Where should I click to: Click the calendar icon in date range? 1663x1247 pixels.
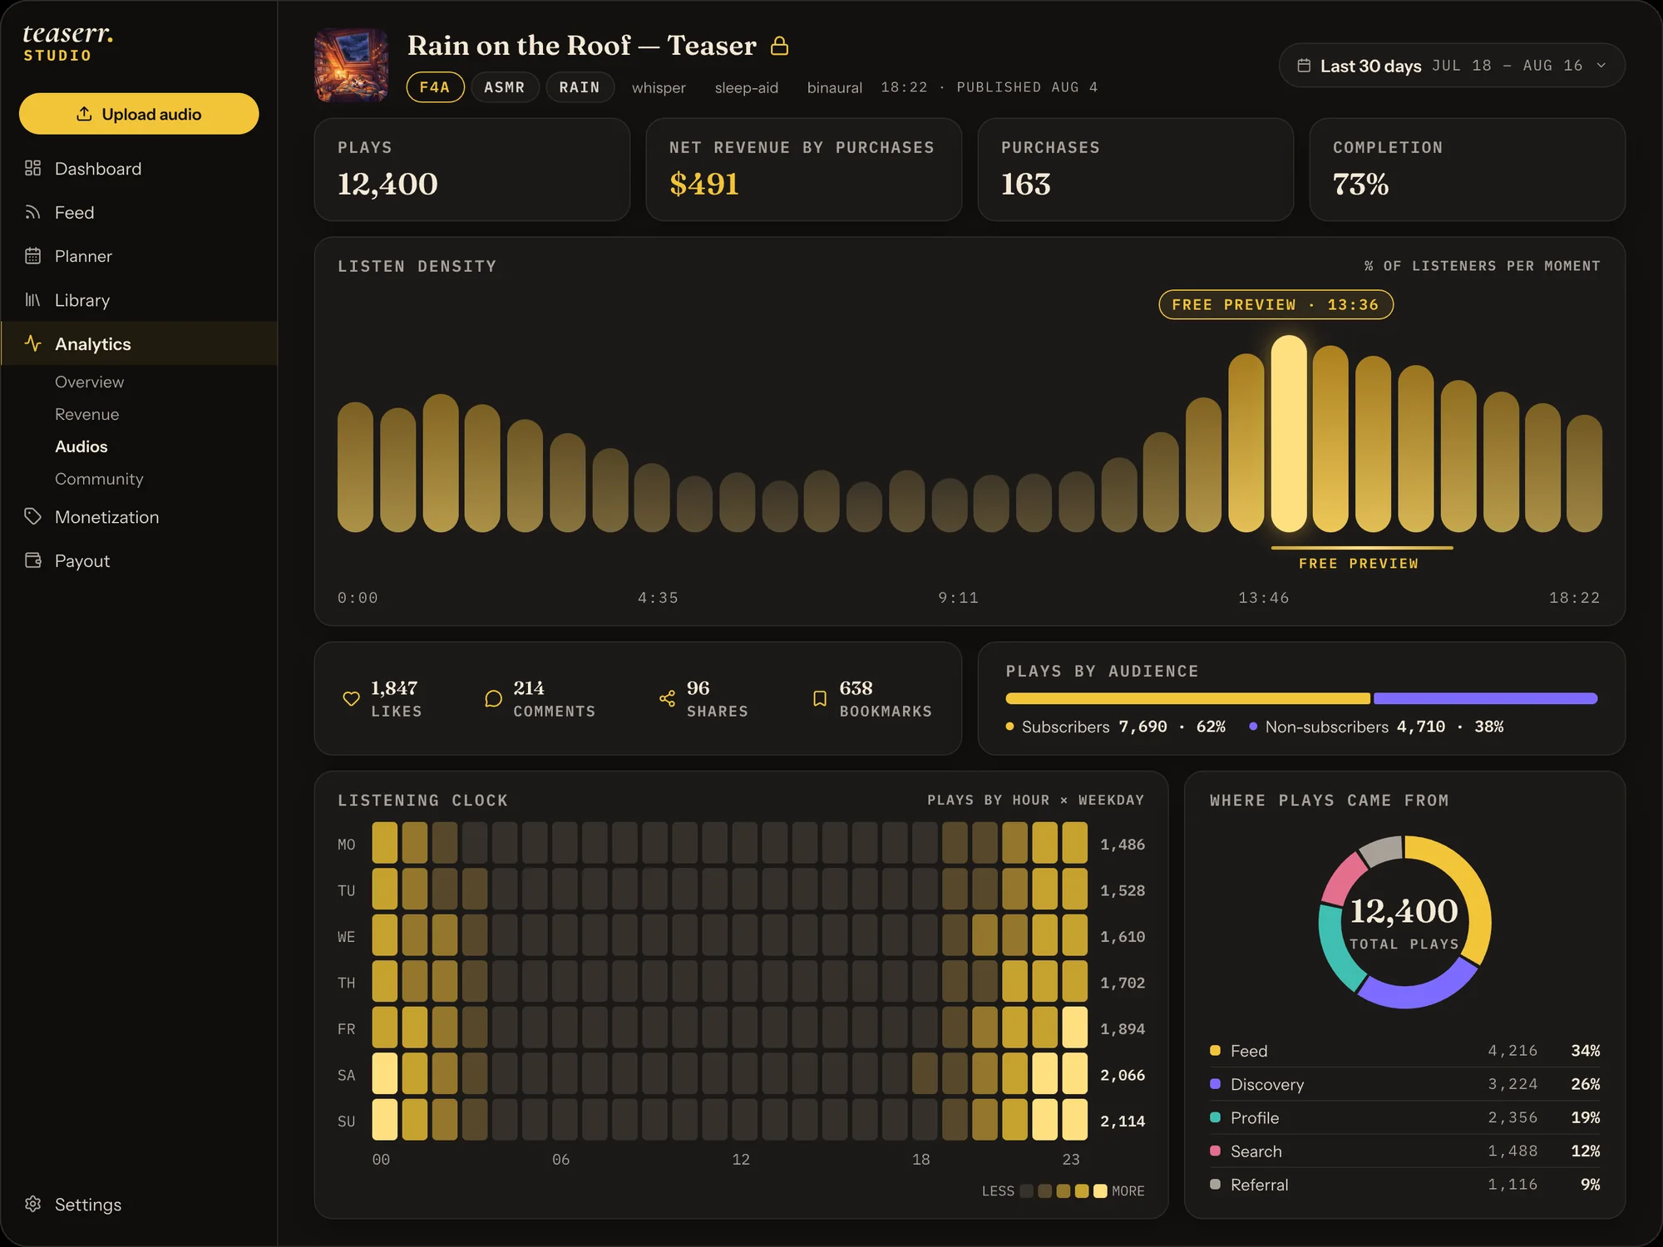pos(1304,66)
